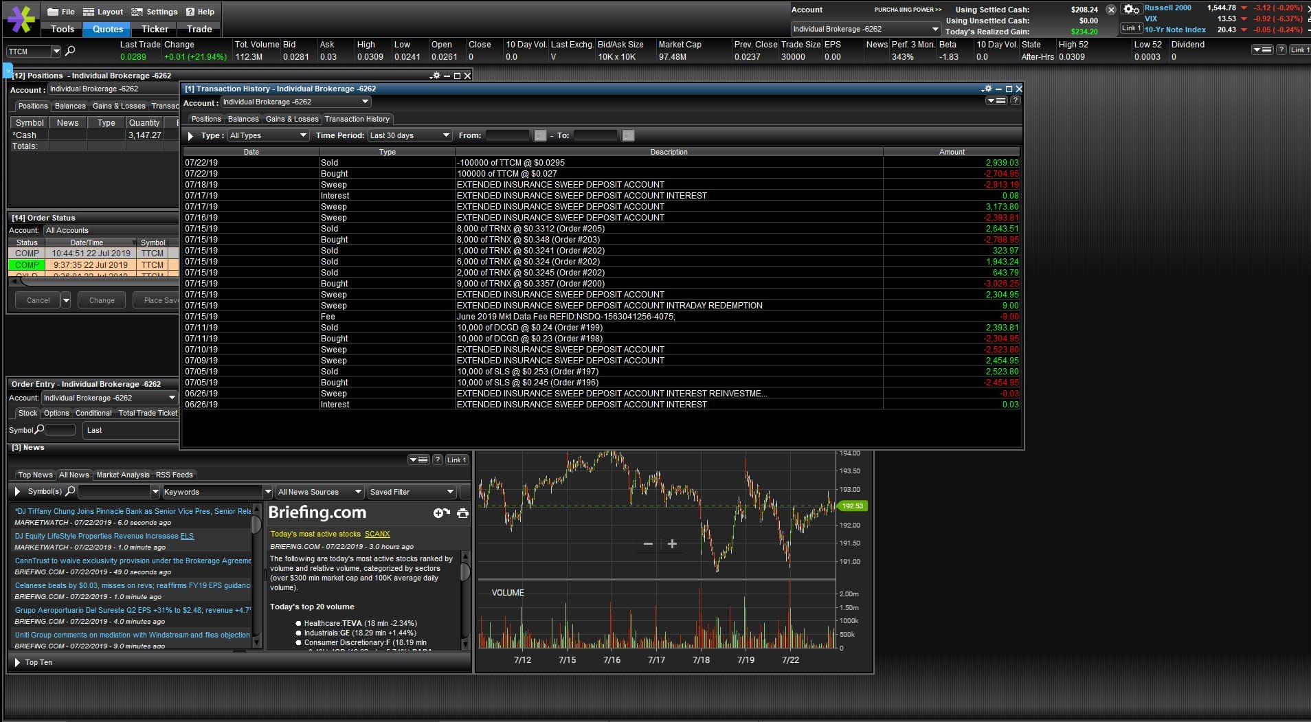1311x722 pixels.
Task: Switch to the Market Analysis news tab
Action: coord(122,475)
